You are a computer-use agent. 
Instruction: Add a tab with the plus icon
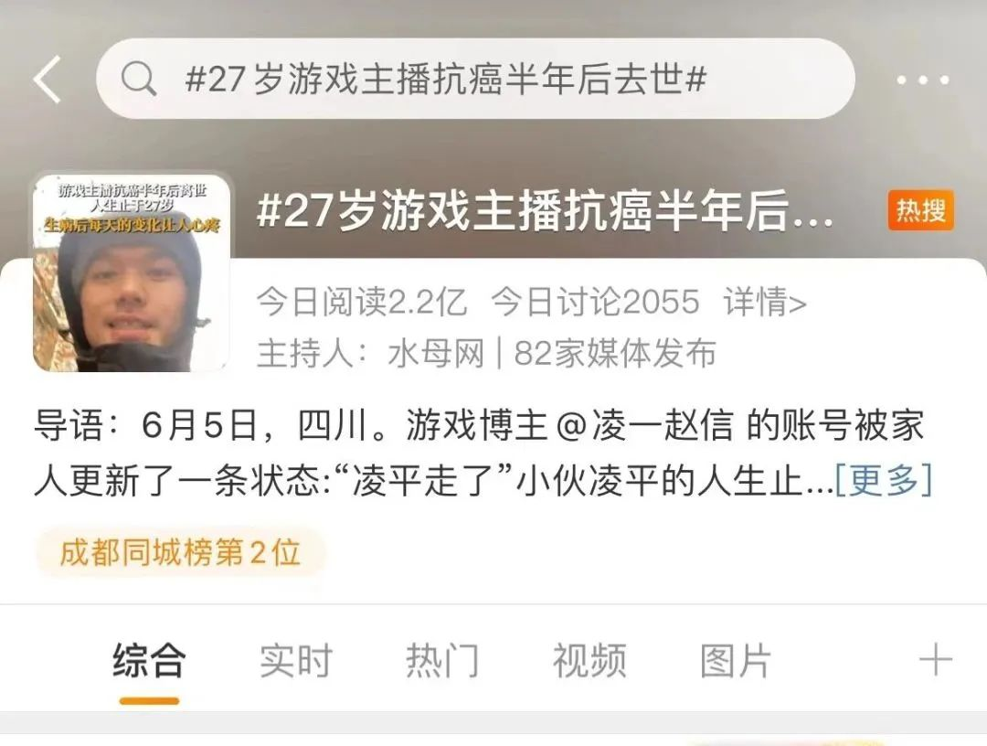(936, 660)
